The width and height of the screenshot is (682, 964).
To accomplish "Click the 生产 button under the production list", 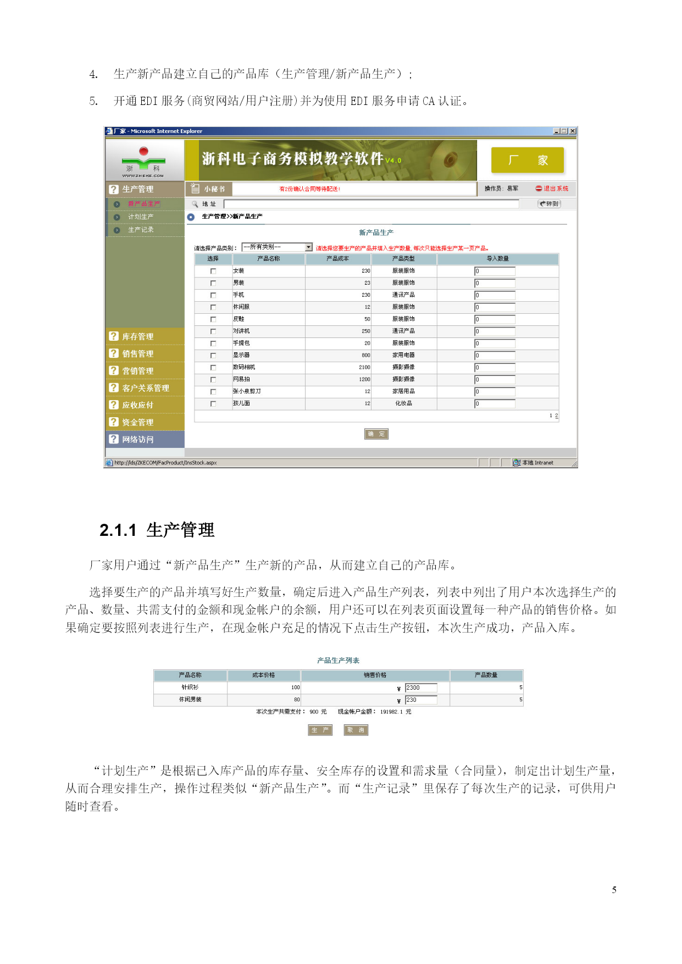I will pos(320,730).
